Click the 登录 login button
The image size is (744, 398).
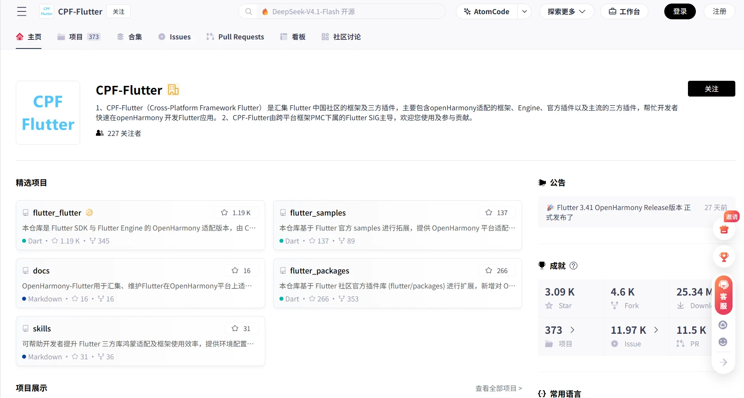point(680,11)
